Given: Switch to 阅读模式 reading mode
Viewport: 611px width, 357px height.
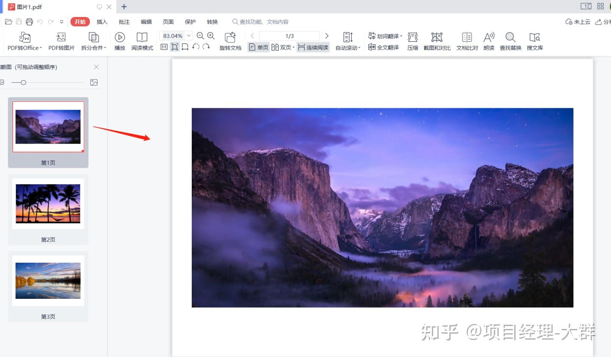Looking at the screenshot, I should pyautogui.click(x=142, y=42).
